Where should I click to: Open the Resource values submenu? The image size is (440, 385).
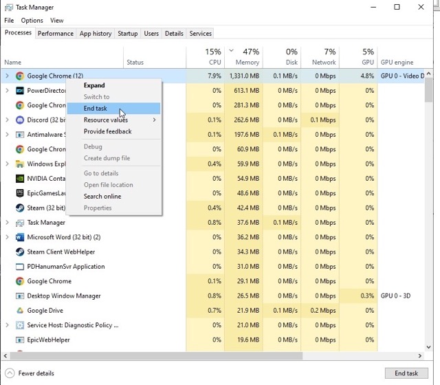click(114, 120)
